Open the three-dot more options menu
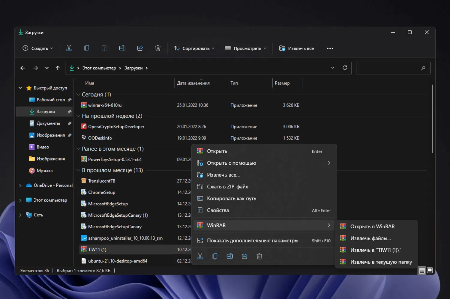This screenshot has height=299, width=450. (x=330, y=48)
